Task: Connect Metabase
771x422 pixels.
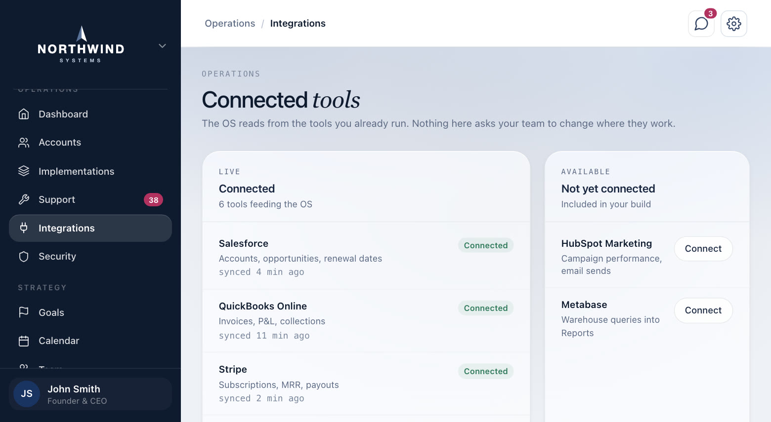Action: pos(703,310)
